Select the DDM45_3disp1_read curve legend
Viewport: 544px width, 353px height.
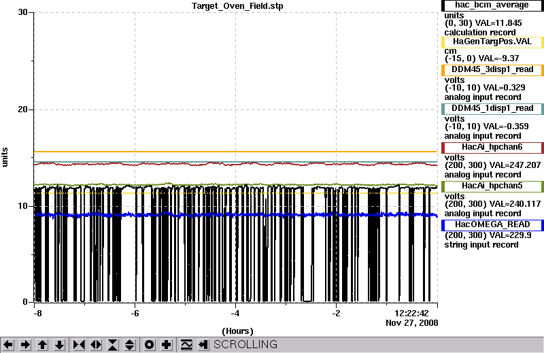(492, 70)
